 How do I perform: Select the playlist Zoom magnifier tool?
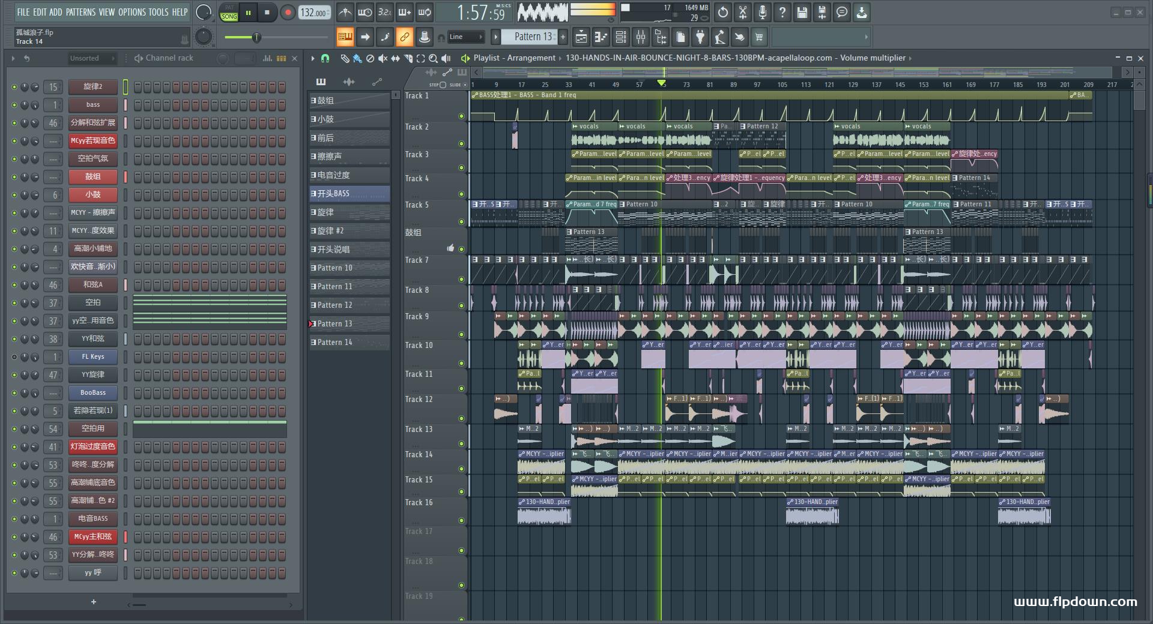click(x=433, y=58)
